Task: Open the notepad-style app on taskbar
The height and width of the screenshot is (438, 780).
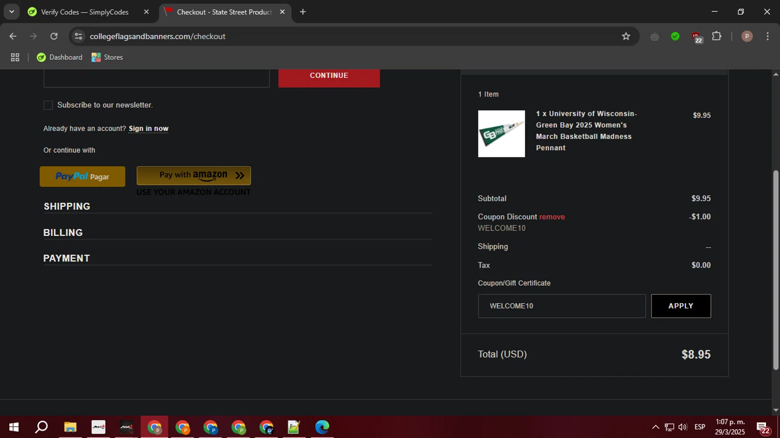Action: [294, 427]
